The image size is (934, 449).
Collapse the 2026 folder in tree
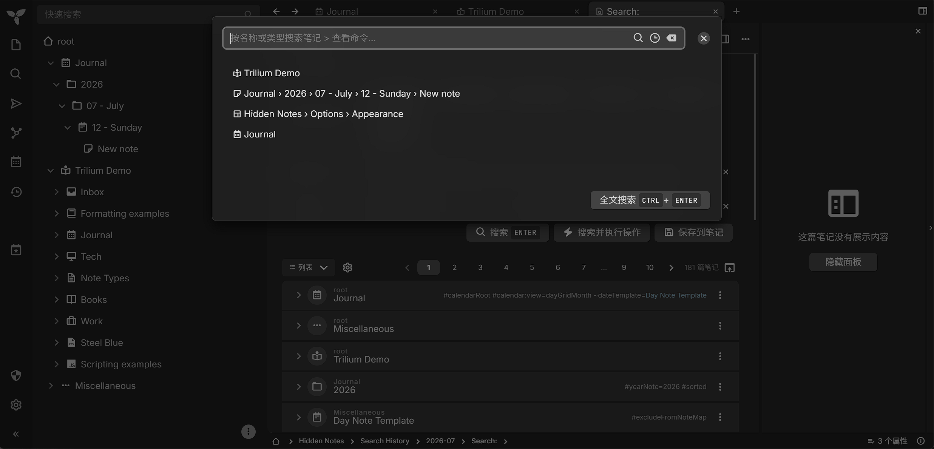pos(56,84)
